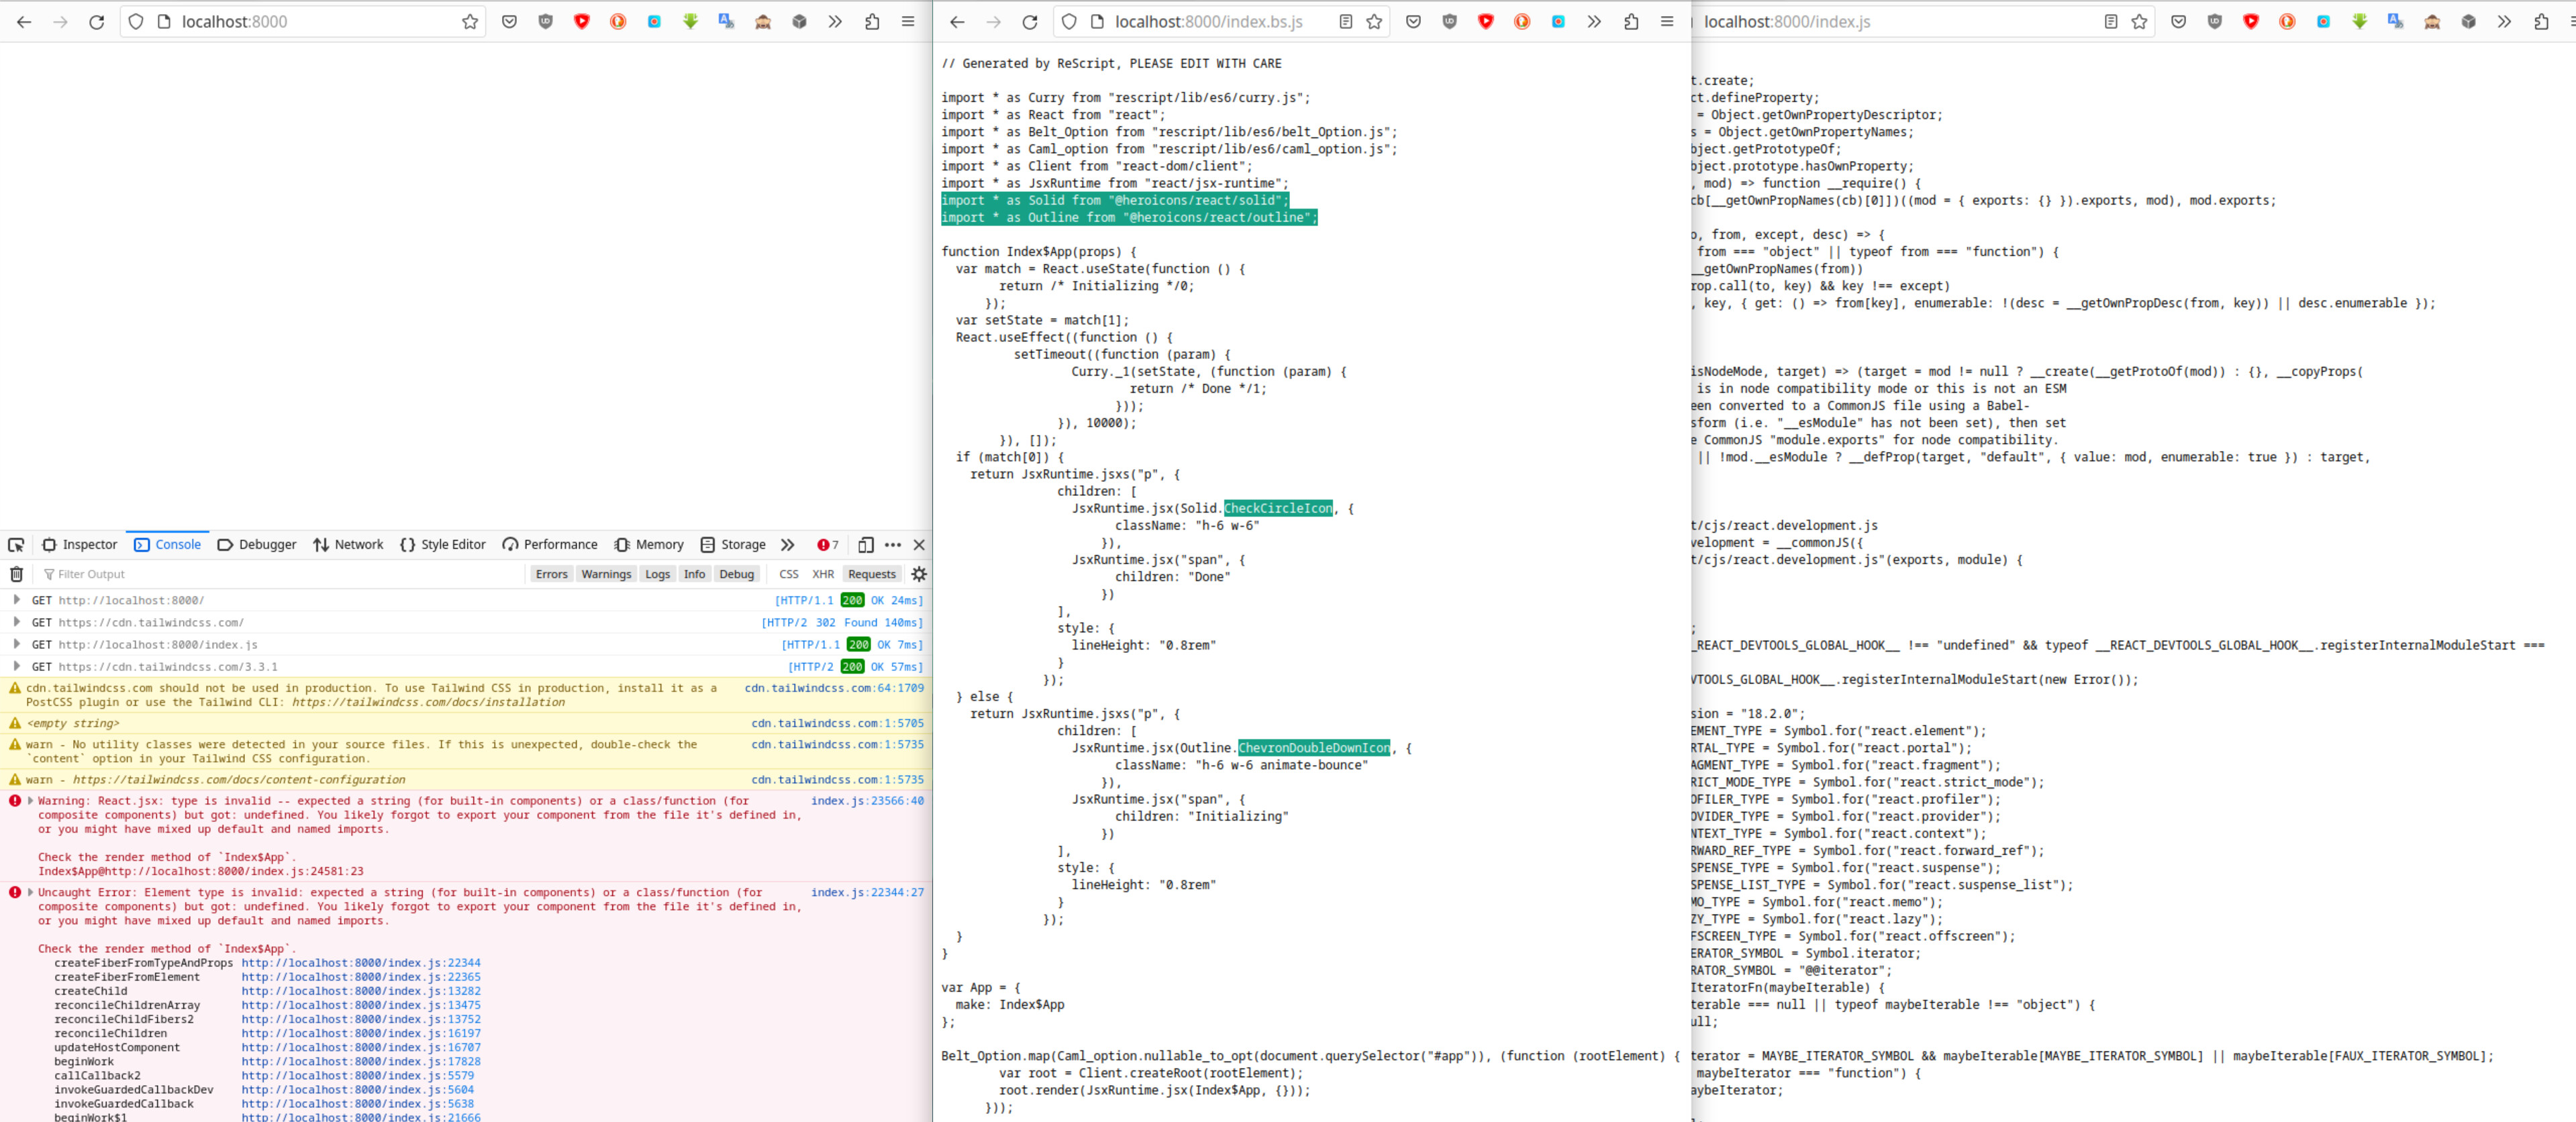The height and width of the screenshot is (1122, 2576).
Task: Click the error count badge showing 7 errors
Action: pos(826,545)
